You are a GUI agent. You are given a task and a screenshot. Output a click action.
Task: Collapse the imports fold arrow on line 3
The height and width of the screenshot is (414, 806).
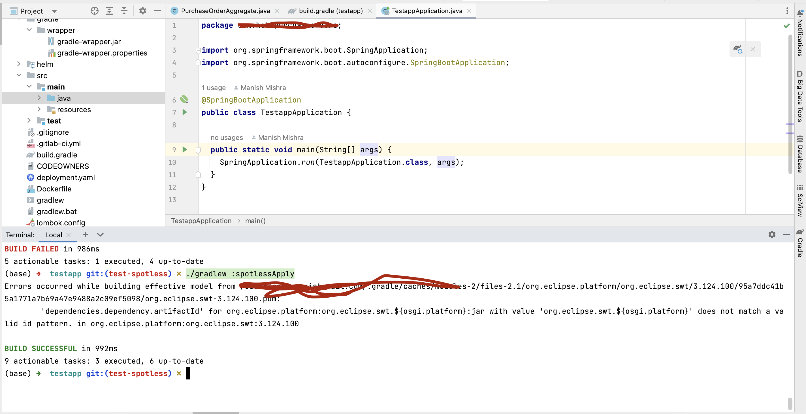click(198, 50)
